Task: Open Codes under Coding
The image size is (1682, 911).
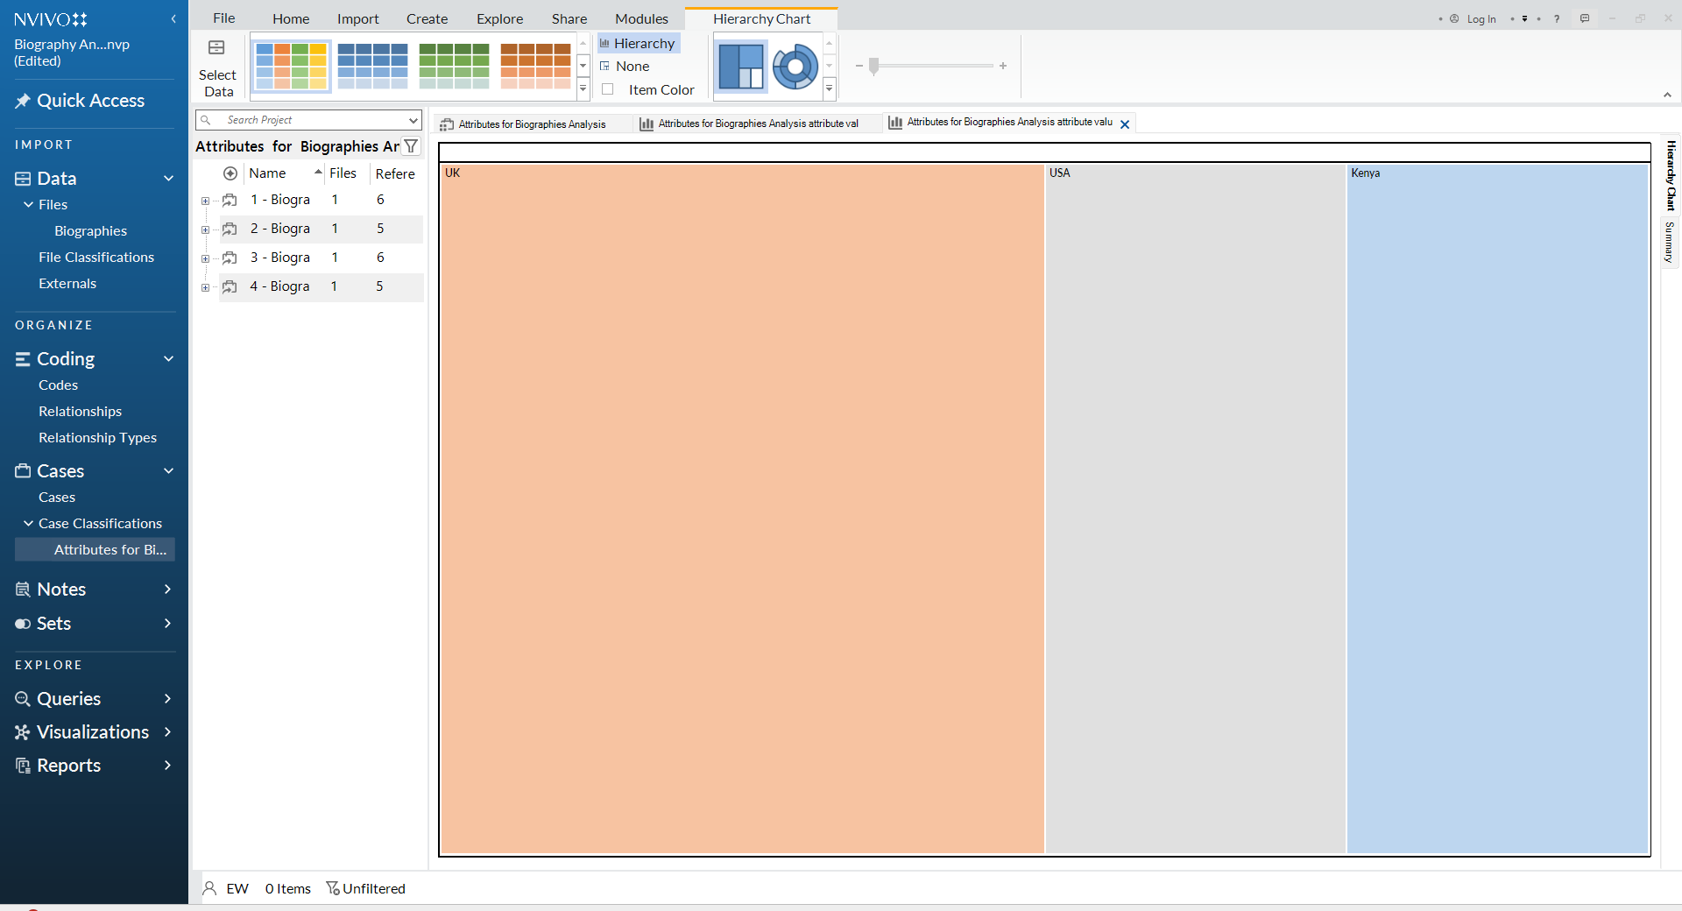Action: 58,385
